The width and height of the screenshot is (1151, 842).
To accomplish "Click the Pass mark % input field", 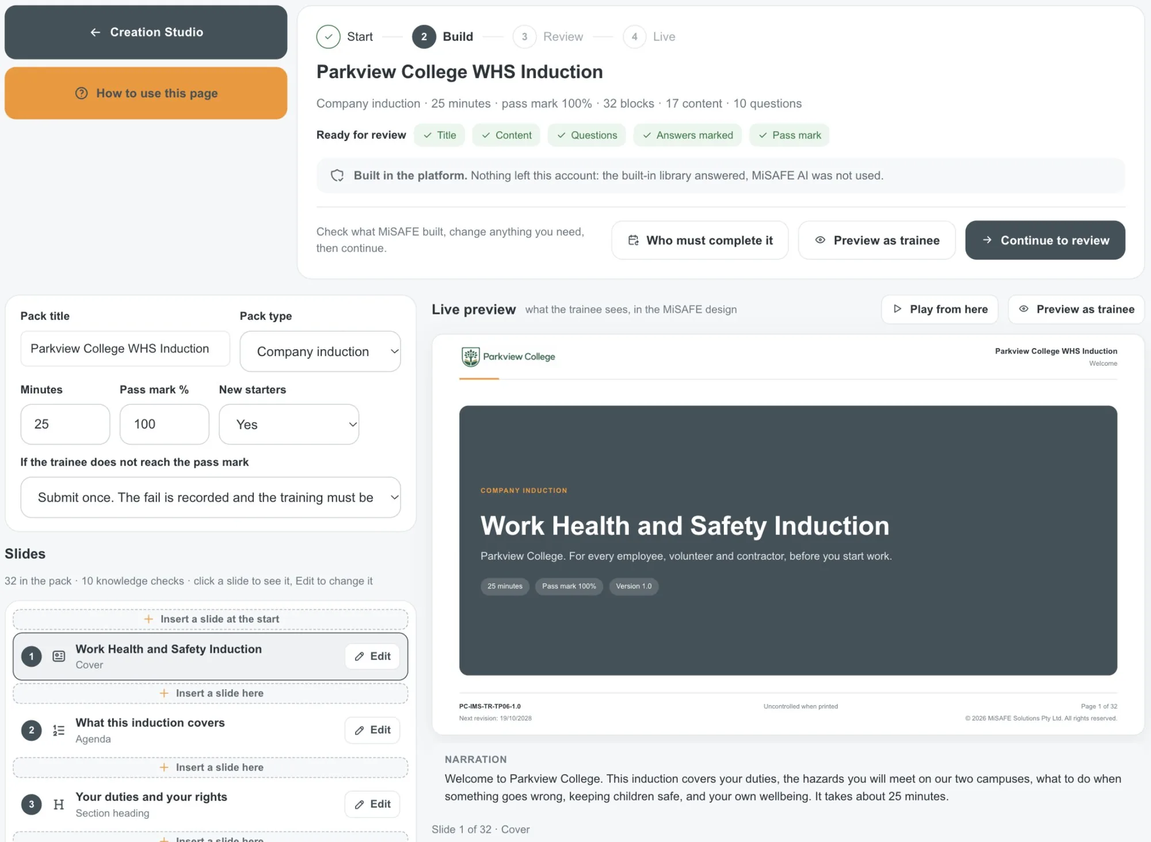I will pos(164,424).
